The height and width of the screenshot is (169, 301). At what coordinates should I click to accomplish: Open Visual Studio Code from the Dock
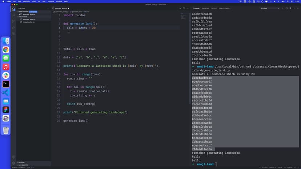(x=5, y=92)
